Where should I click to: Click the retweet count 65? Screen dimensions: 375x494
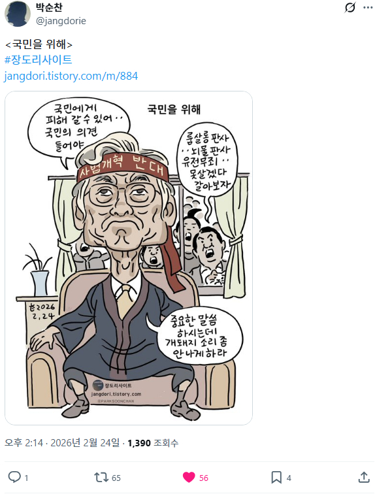click(x=116, y=478)
